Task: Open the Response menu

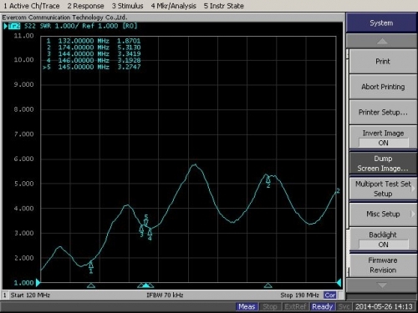Action: click(x=85, y=6)
